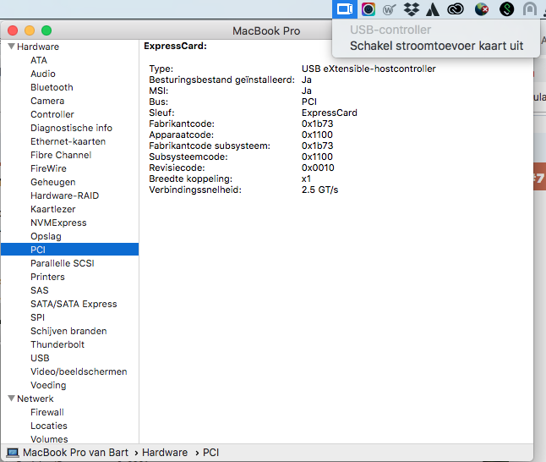
Task: Choose Schakel stroomtoevoer kaart uit
Action: (436, 46)
